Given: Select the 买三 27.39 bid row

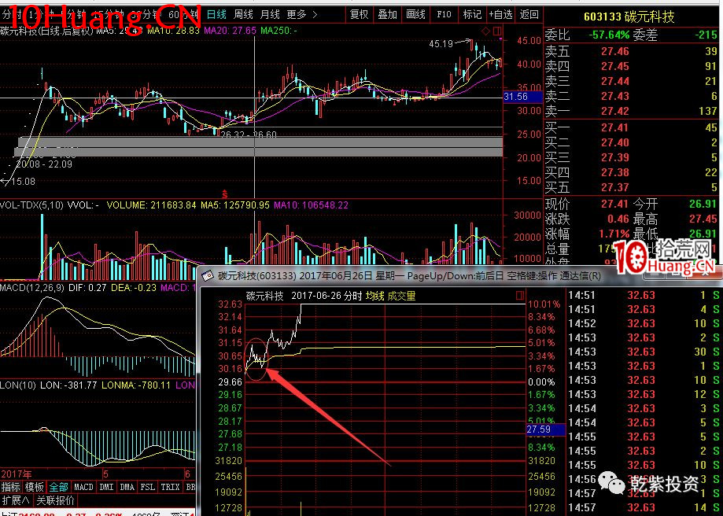Looking at the screenshot, I should [x=631, y=157].
